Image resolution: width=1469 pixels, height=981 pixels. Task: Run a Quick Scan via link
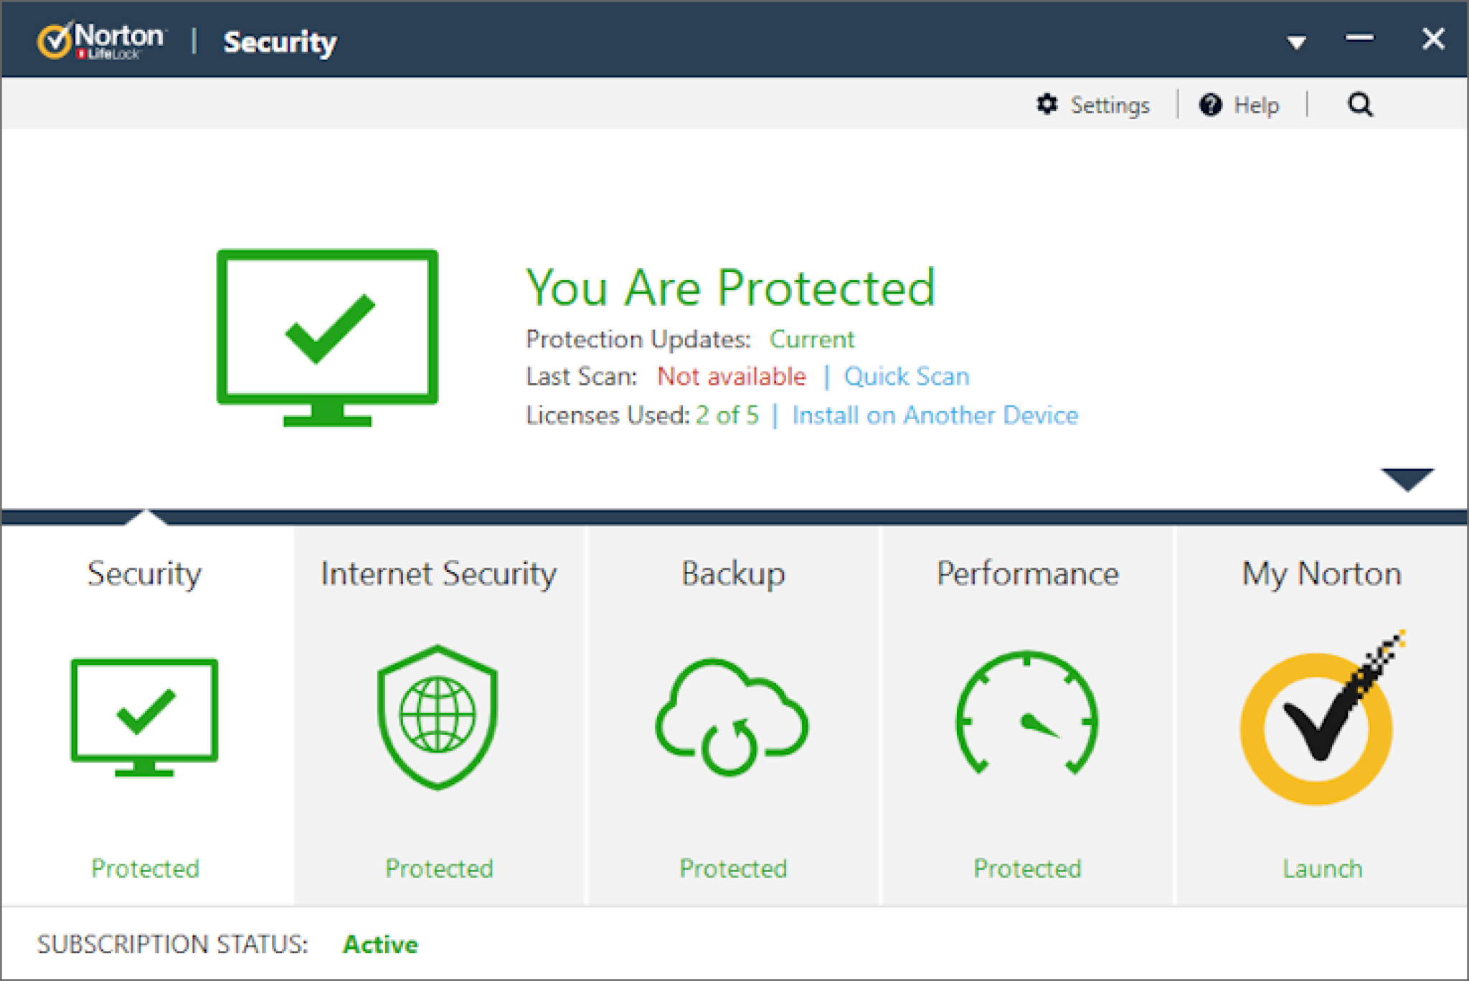point(906,377)
